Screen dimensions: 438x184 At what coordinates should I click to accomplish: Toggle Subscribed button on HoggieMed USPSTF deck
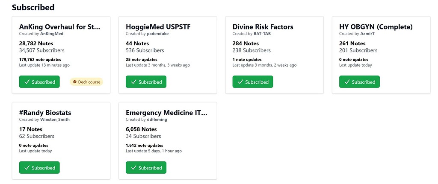point(146,82)
